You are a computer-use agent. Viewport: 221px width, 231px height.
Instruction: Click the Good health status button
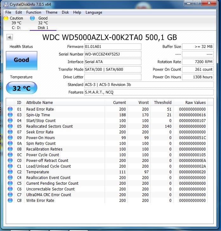pos(22,61)
